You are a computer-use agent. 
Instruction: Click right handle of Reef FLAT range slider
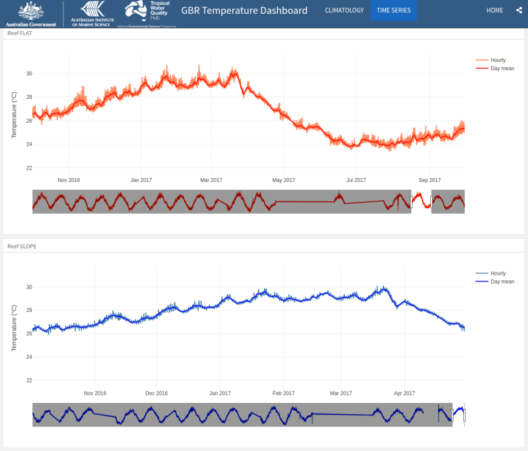[x=432, y=202]
